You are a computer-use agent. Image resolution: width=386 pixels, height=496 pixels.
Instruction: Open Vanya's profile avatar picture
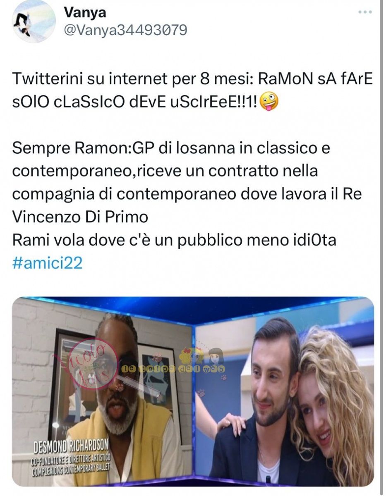click(x=34, y=21)
